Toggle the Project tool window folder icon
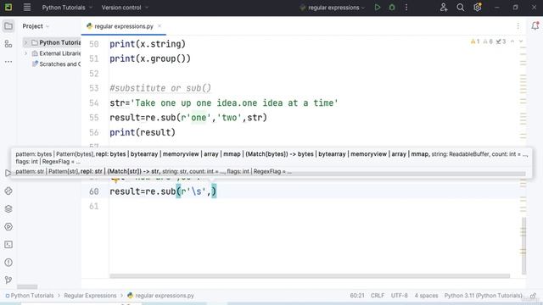 8,26
